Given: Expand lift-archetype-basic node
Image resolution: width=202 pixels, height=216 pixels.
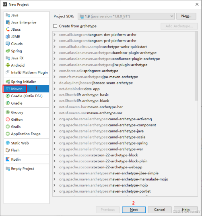Looking at the screenshot, I should click(x=54, y=95).
